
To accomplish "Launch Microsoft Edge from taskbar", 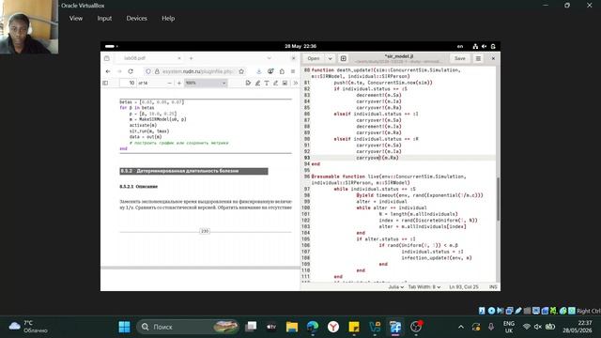I will point(313,327).
